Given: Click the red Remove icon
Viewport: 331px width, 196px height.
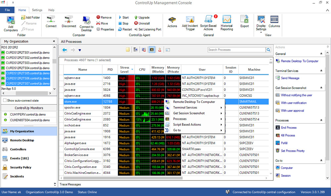Looking at the screenshot, I should (x=98, y=17).
